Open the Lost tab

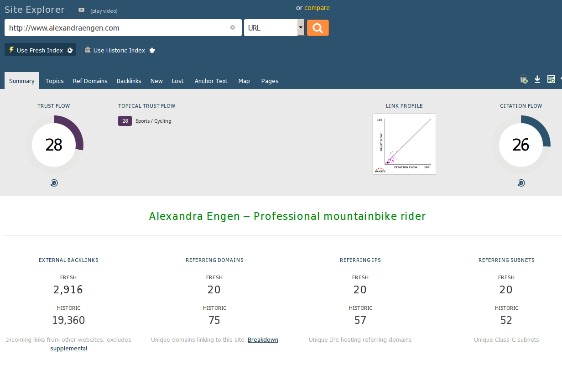point(178,81)
